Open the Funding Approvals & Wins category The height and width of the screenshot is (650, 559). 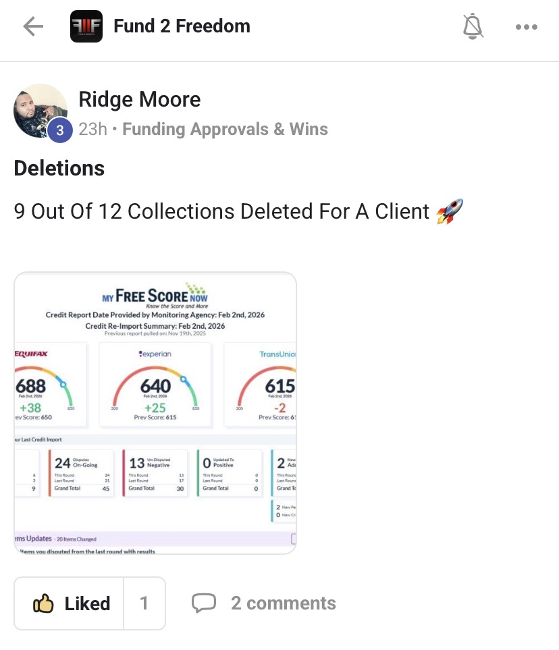pos(225,129)
